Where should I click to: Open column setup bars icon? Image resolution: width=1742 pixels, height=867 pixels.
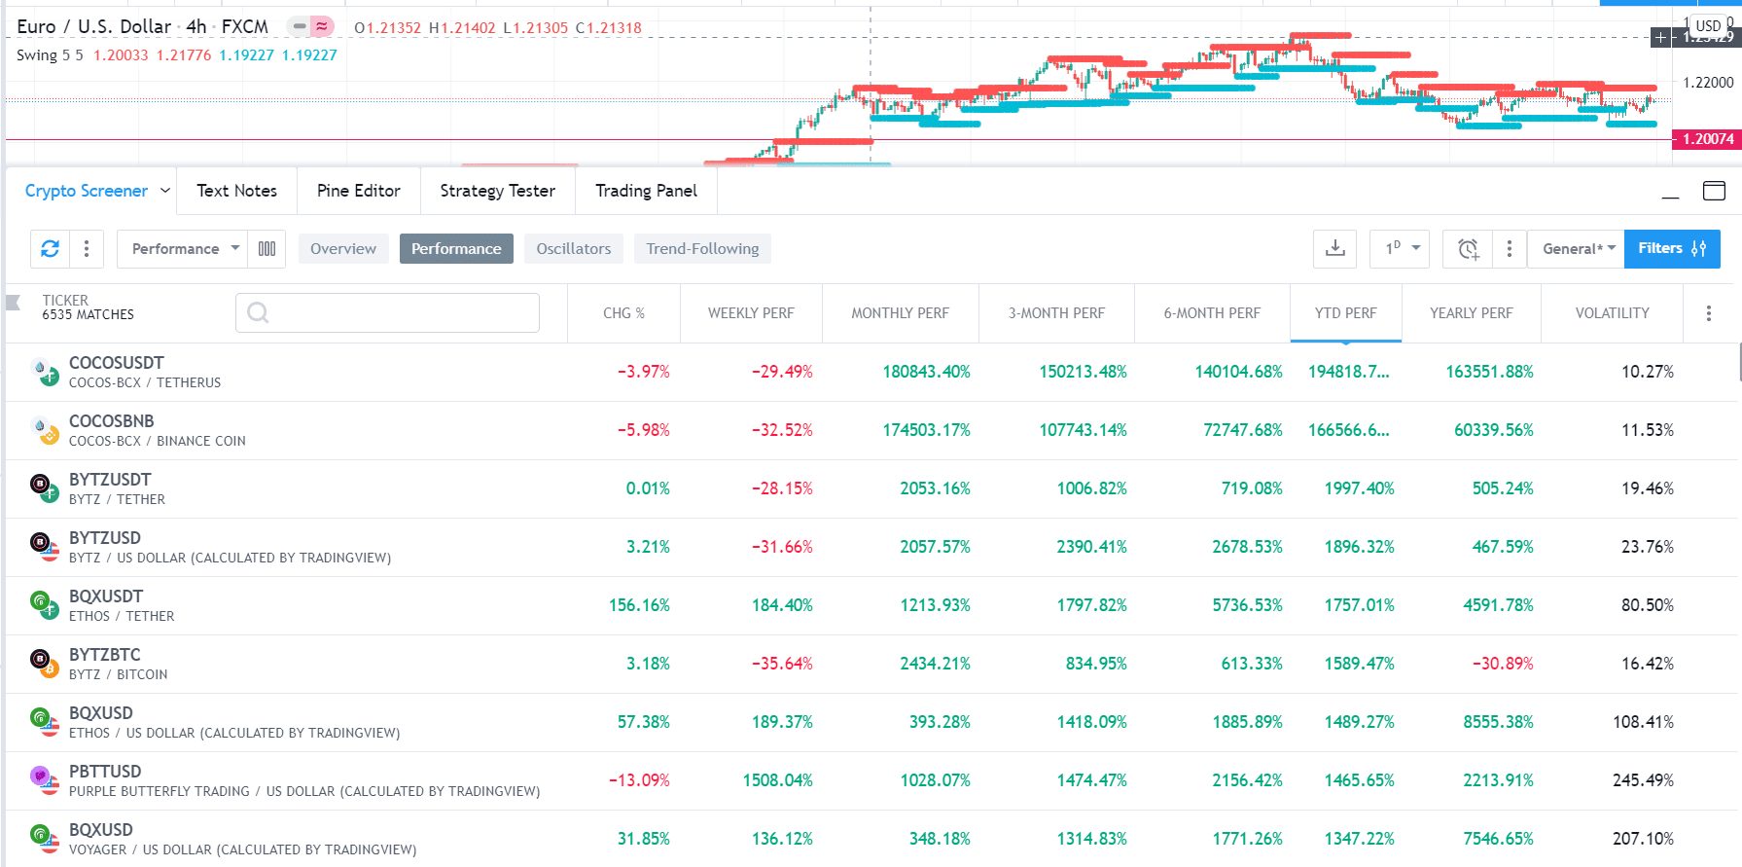pyautogui.click(x=267, y=249)
